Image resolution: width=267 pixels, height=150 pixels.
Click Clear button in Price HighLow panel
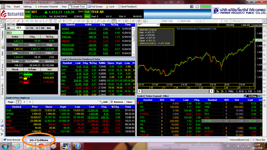[x=129, y=102]
